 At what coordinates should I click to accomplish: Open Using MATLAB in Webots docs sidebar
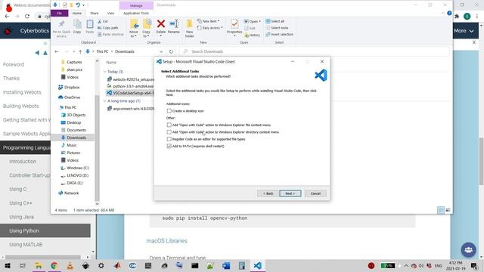[x=26, y=245]
